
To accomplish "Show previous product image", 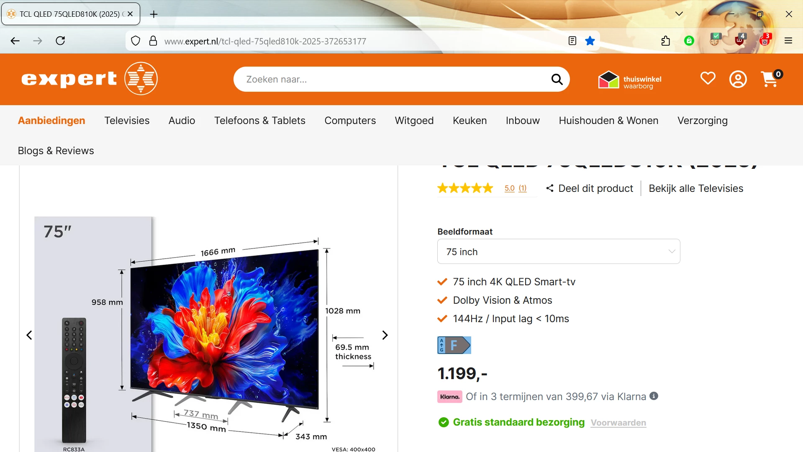I will (x=29, y=335).
